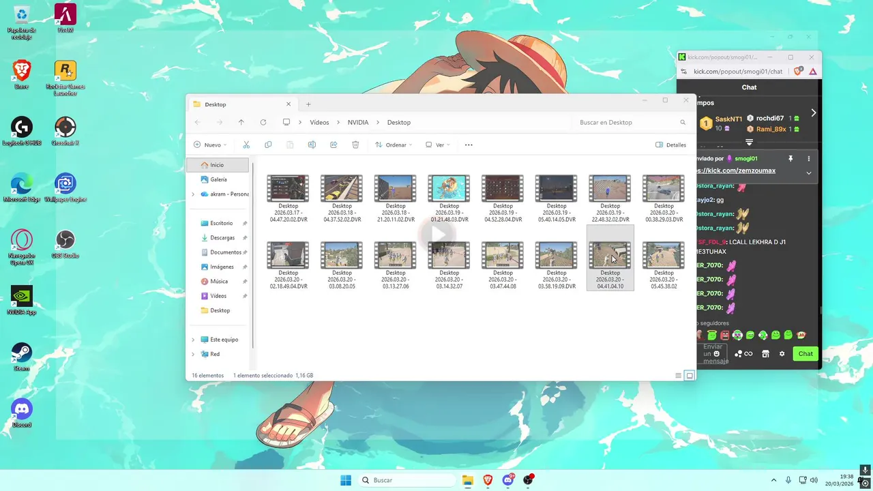The width and height of the screenshot is (873, 491).
Task: Select video 2026.03.17 - 04.47.20.02.DVR
Action: 288,198
